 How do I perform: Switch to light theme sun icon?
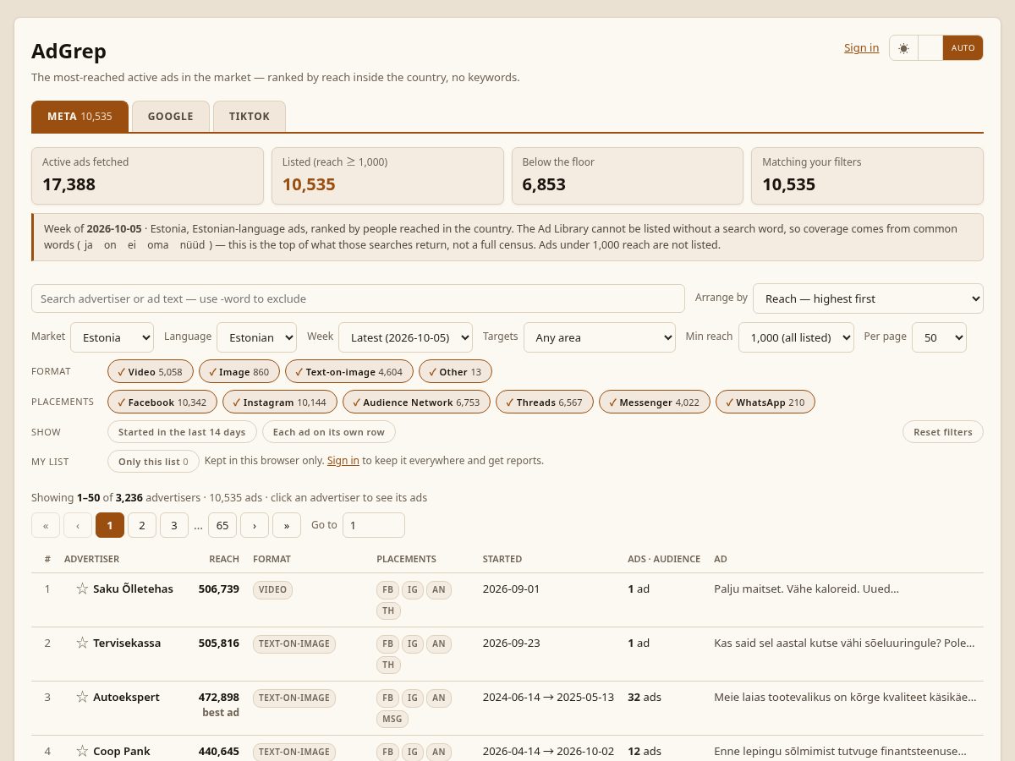pos(903,48)
